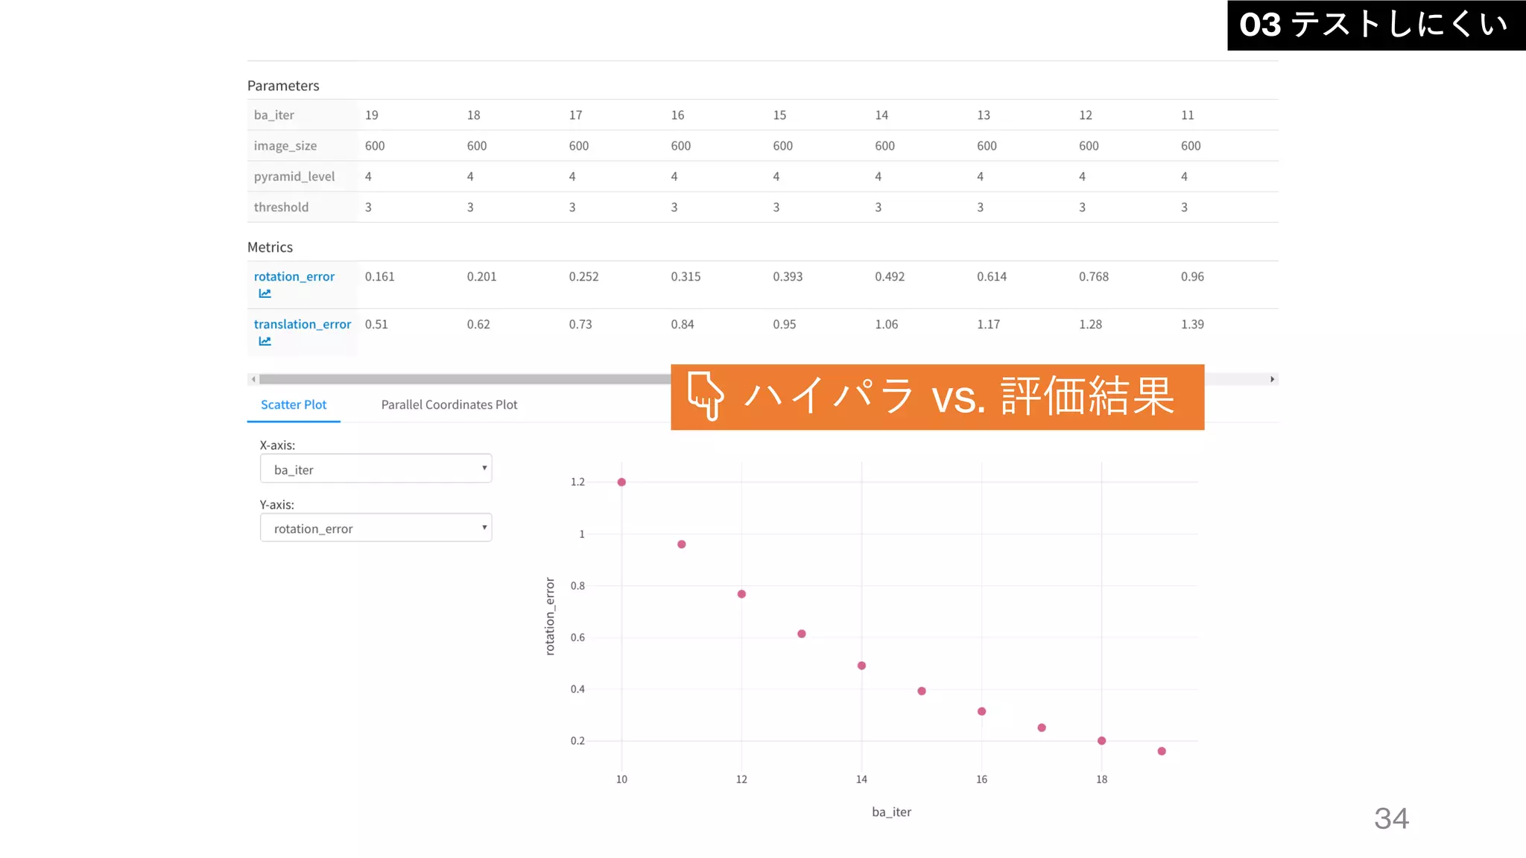Click the scatter point at ba_iter 10
1526x858 pixels.
[621, 482]
